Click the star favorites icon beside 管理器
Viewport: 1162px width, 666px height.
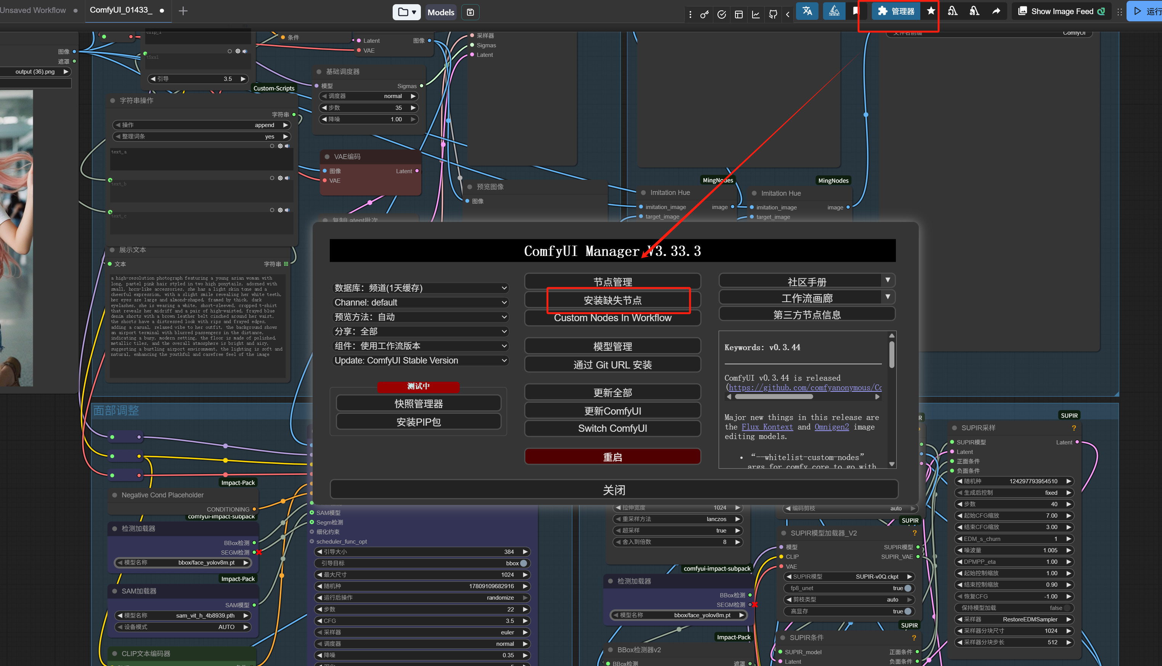click(931, 11)
